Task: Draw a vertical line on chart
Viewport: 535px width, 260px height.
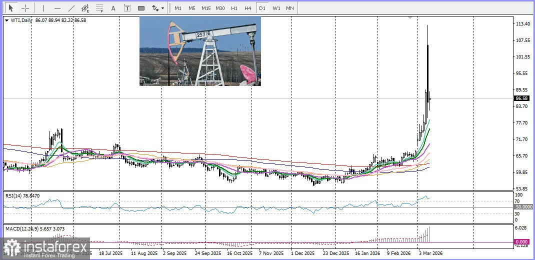Action: [43, 8]
